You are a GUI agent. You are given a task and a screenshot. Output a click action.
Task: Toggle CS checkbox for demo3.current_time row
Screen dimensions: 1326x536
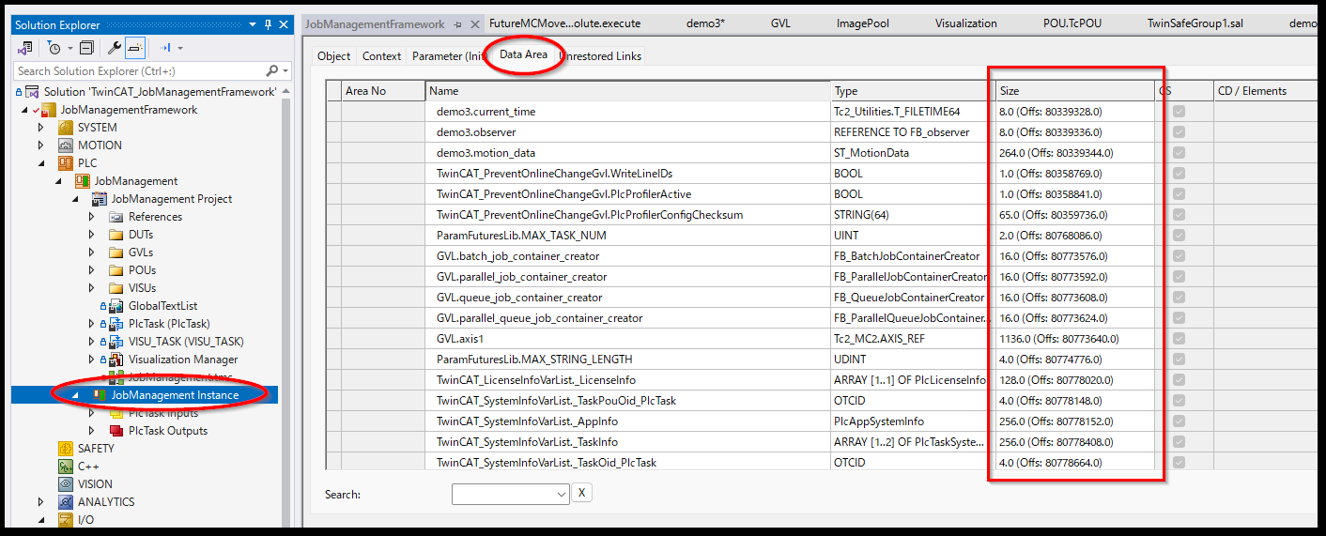(x=1179, y=112)
